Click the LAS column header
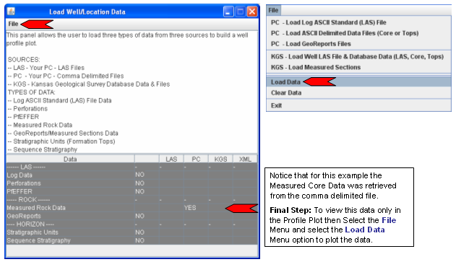This screenshot has width=456, height=262. point(171,160)
